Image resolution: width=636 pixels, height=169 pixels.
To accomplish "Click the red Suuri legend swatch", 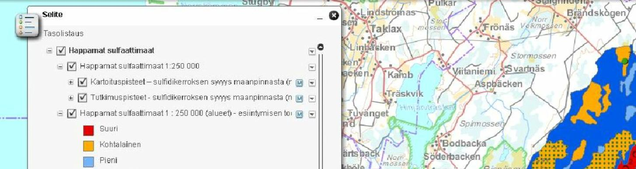I will (x=89, y=130).
